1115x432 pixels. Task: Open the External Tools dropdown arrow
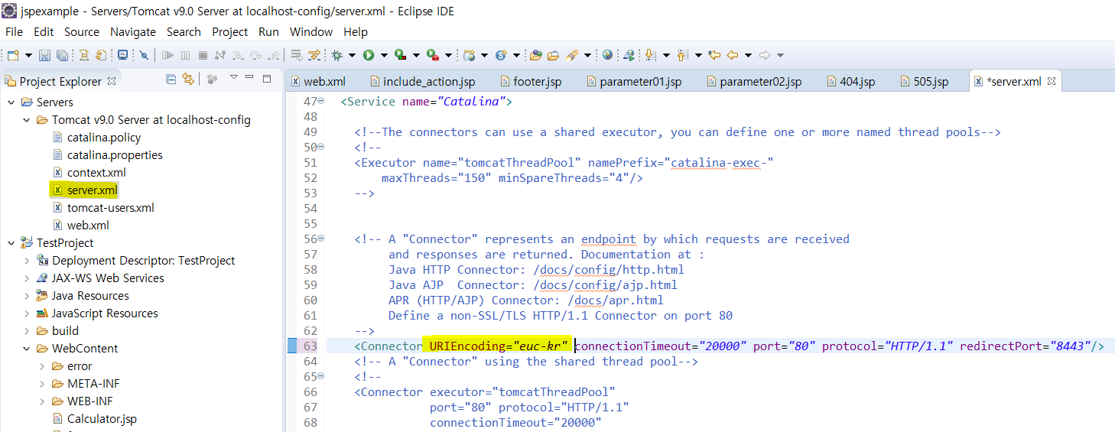coord(448,55)
